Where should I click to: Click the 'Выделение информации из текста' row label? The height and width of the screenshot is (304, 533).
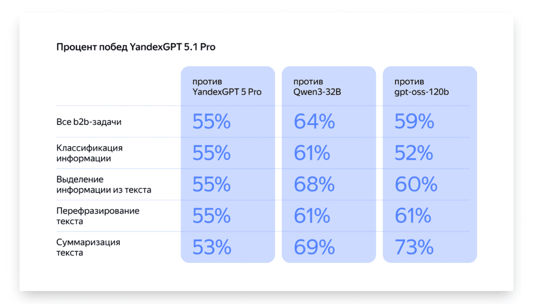(x=104, y=185)
